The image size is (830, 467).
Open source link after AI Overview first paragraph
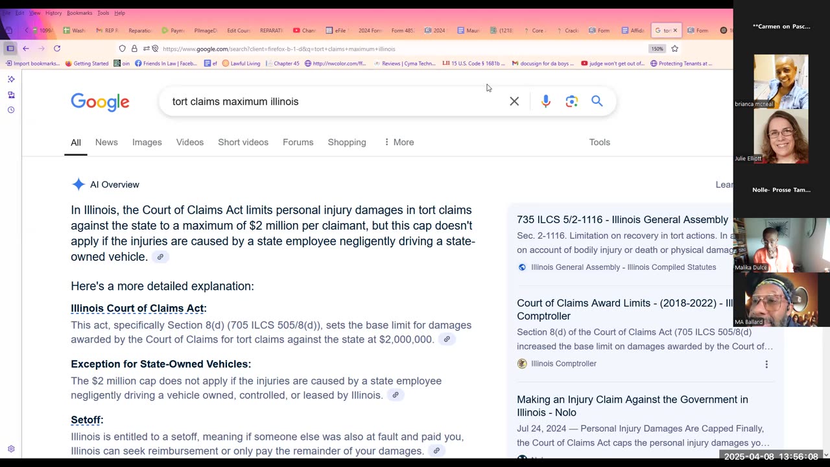(x=160, y=257)
